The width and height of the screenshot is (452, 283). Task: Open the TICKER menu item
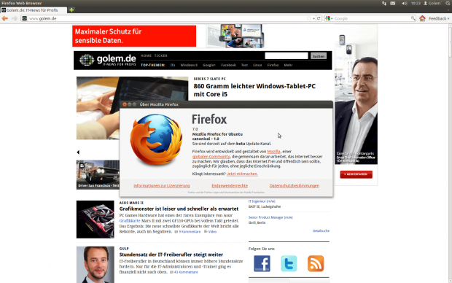coord(161,55)
